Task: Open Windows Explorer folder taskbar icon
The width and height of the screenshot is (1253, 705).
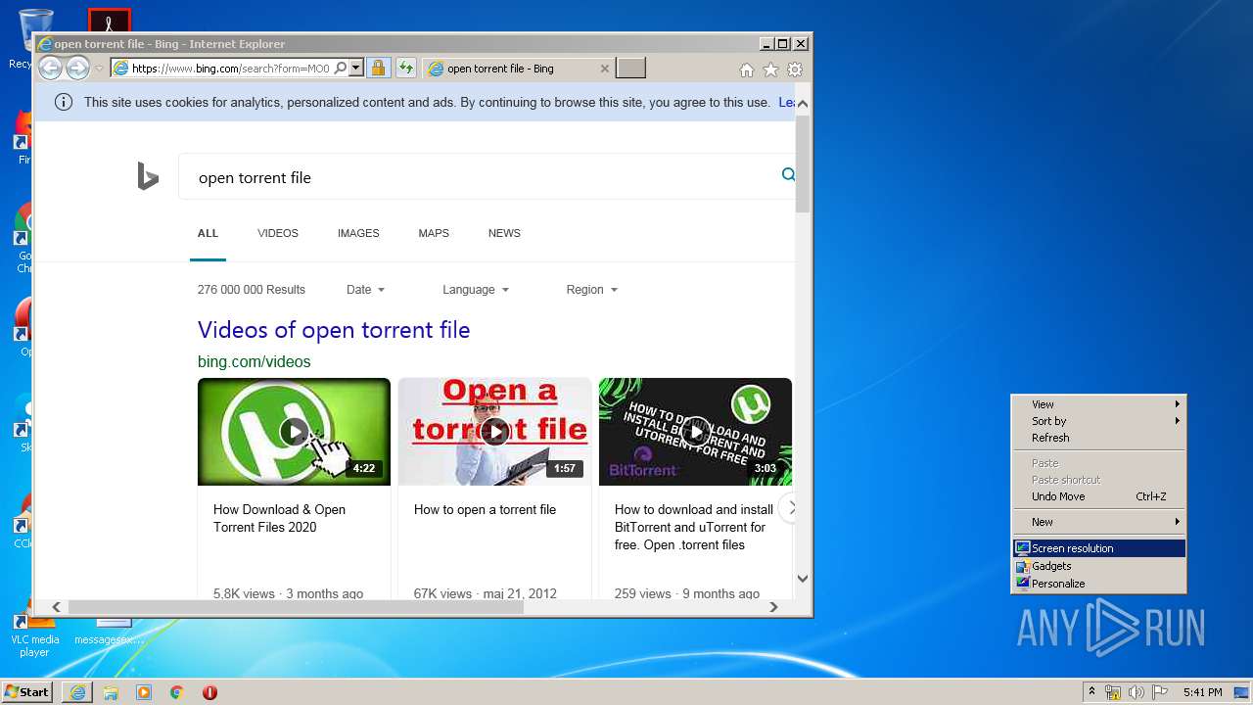Action: tap(111, 692)
